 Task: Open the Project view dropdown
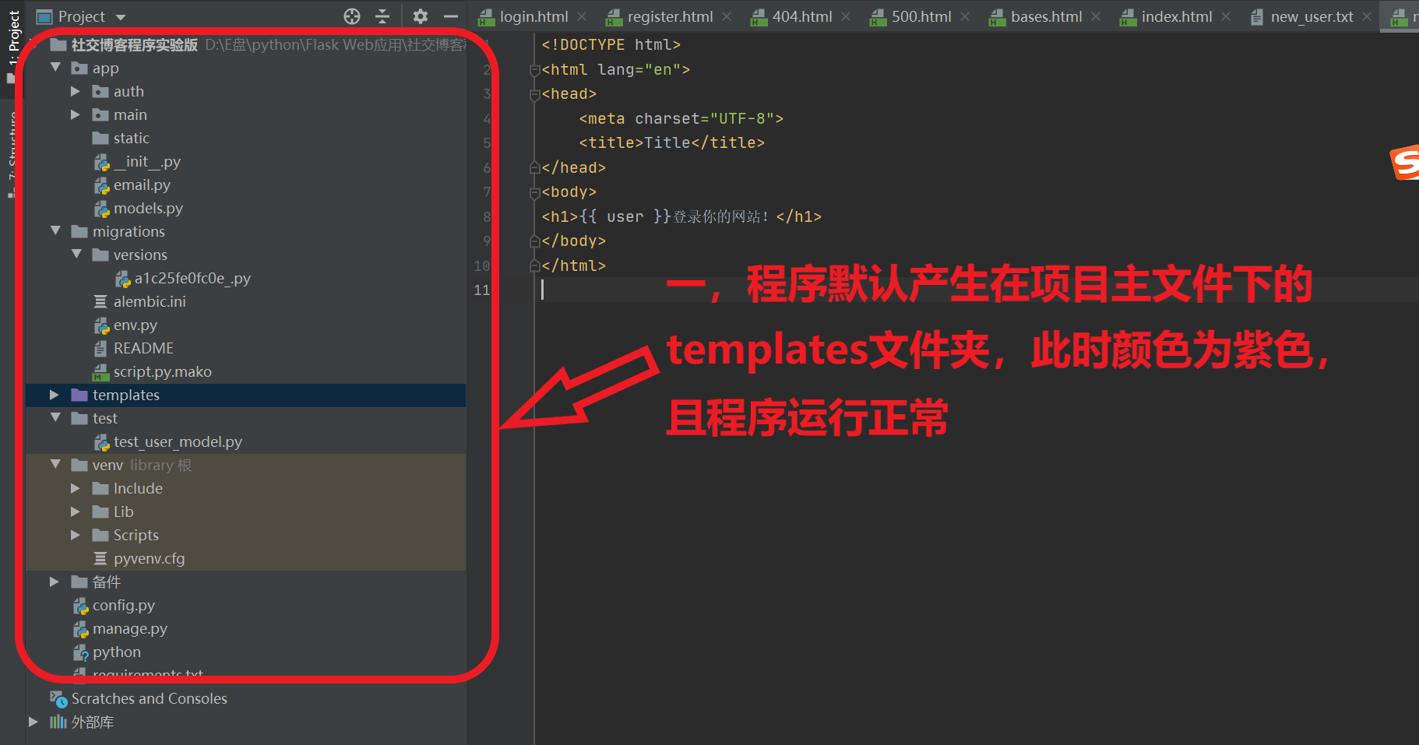click(119, 16)
